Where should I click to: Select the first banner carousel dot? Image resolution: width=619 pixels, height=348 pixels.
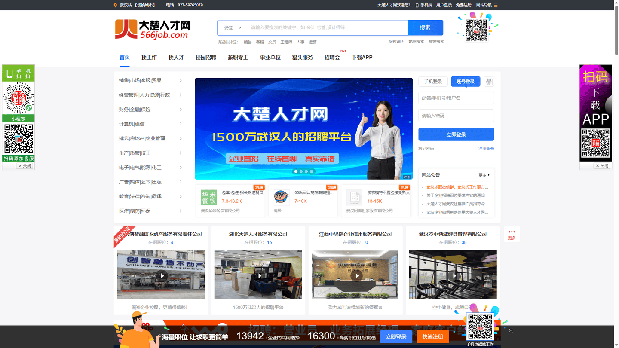pos(296,171)
